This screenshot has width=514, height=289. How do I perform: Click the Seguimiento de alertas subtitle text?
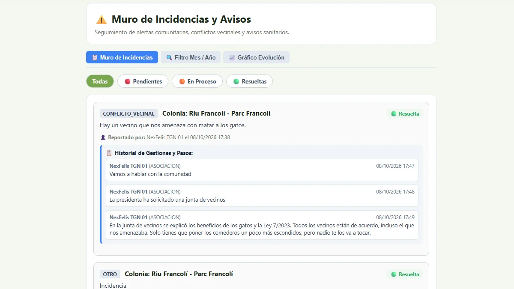(192, 32)
